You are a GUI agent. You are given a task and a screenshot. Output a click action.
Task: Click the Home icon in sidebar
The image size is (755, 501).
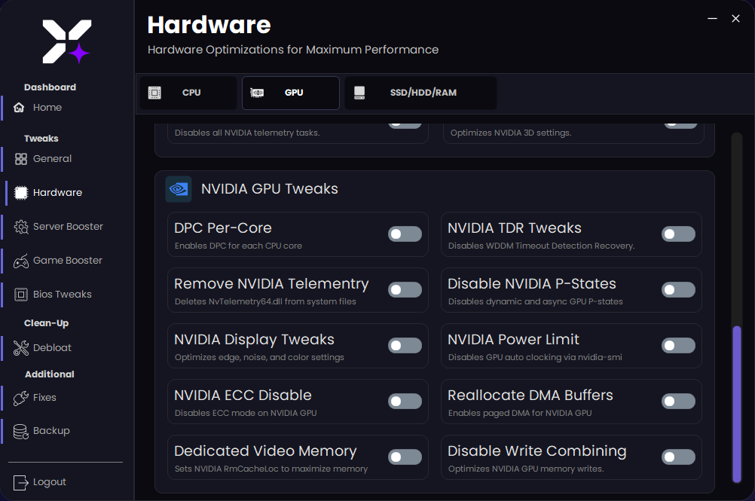click(20, 108)
